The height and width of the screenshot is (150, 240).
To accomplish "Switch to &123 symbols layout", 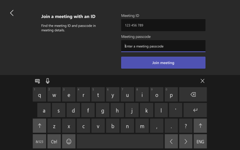I will [39, 142].
